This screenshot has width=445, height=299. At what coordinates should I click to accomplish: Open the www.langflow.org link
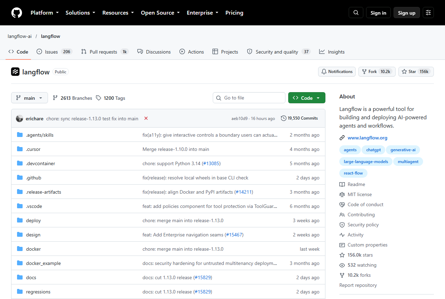pyautogui.click(x=367, y=138)
